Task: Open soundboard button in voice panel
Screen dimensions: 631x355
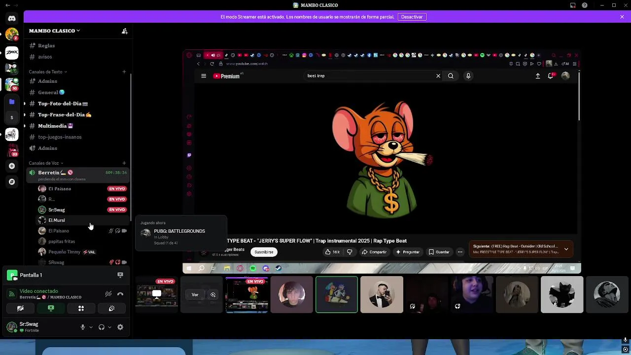Action: (x=111, y=308)
